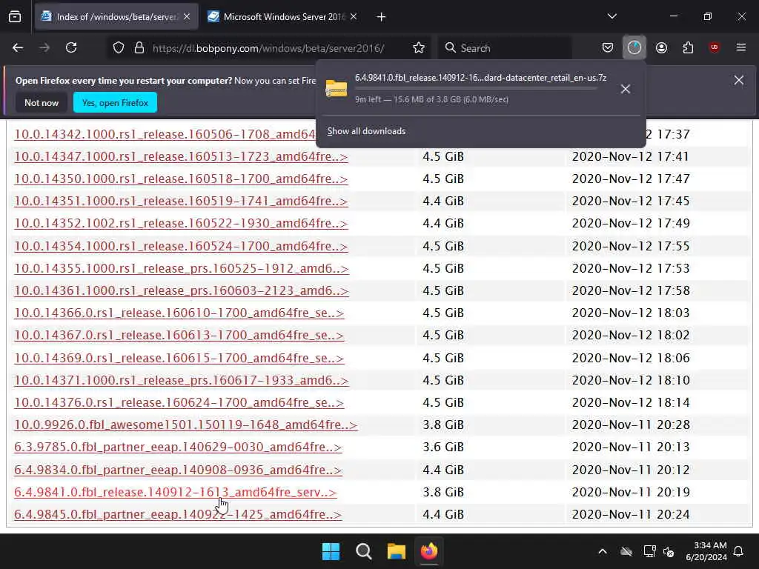Click 3.6 GiB size cell

pyautogui.click(x=443, y=447)
